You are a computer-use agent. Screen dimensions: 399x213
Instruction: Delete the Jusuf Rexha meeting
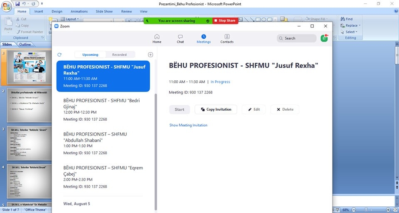[285, 109]
